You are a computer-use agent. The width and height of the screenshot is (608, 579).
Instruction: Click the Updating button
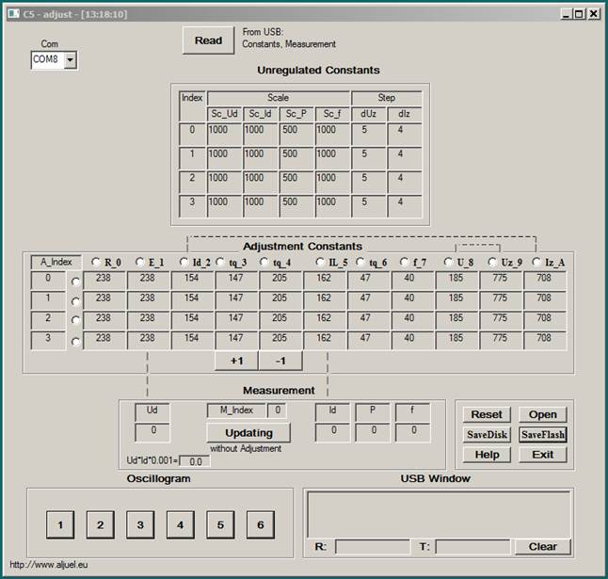point(248,433)
